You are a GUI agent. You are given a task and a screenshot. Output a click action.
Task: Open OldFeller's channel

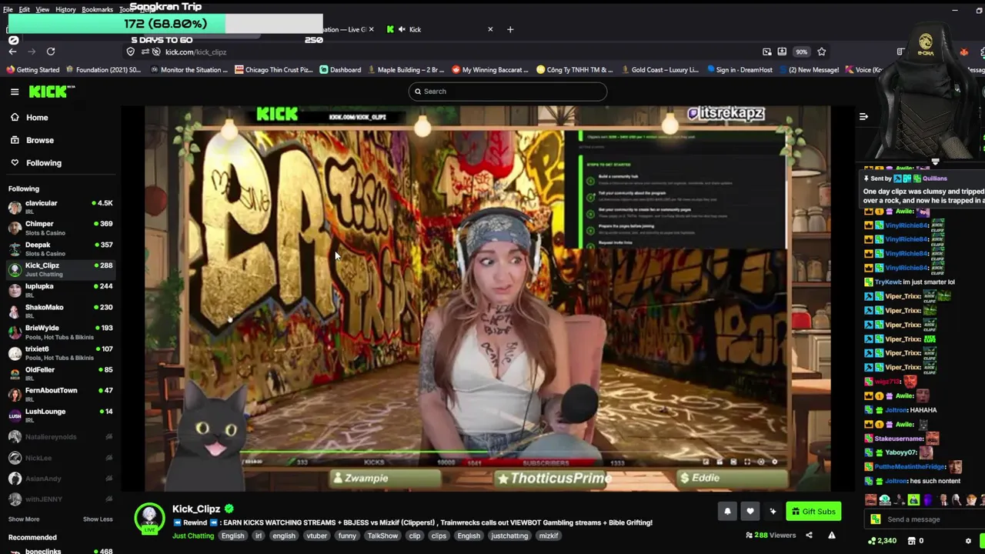(61, 373)
